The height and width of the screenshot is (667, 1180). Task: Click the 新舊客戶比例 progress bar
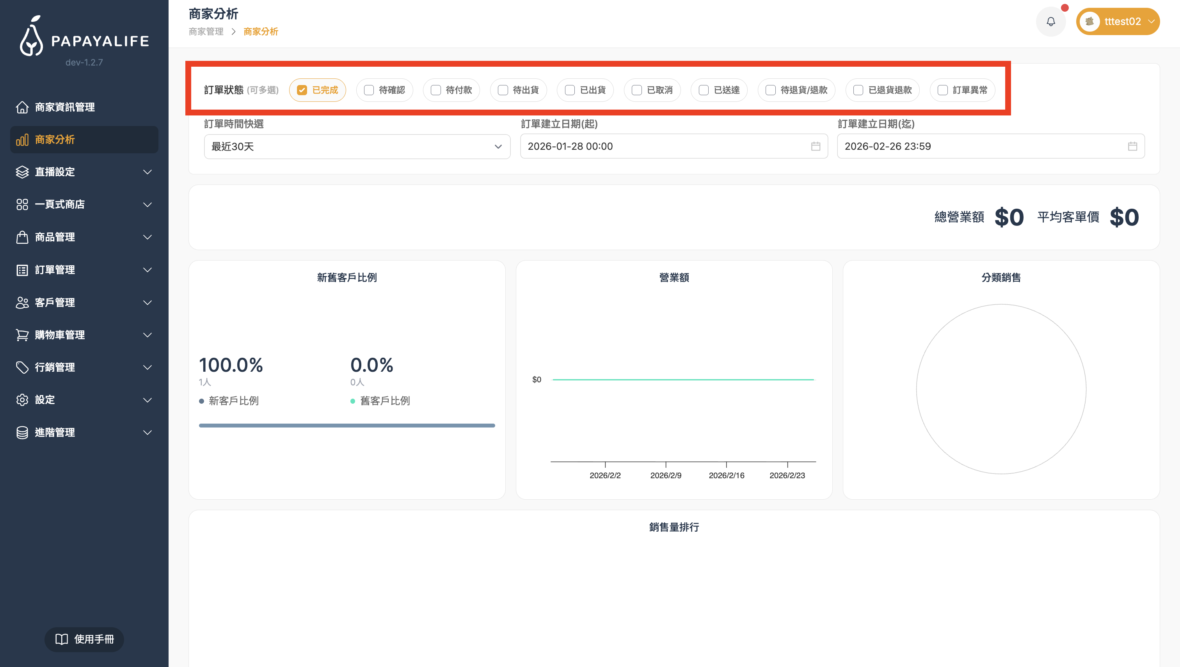coord(347,426)
